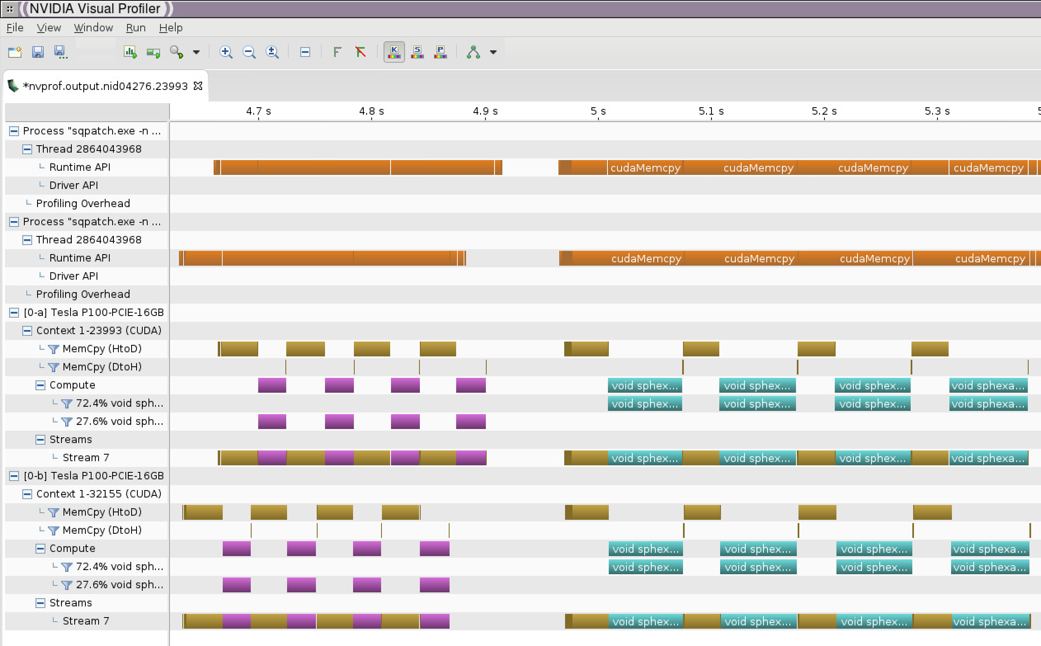Click the Save session floppy icon

(38, 52)
